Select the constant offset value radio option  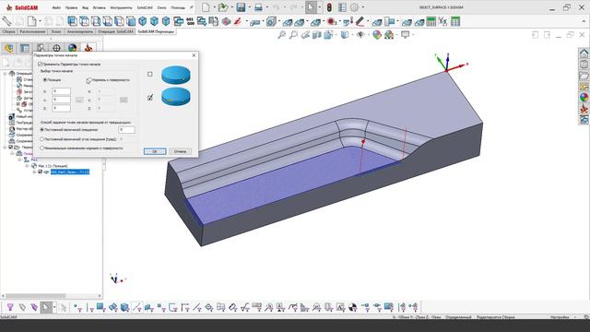42,129
